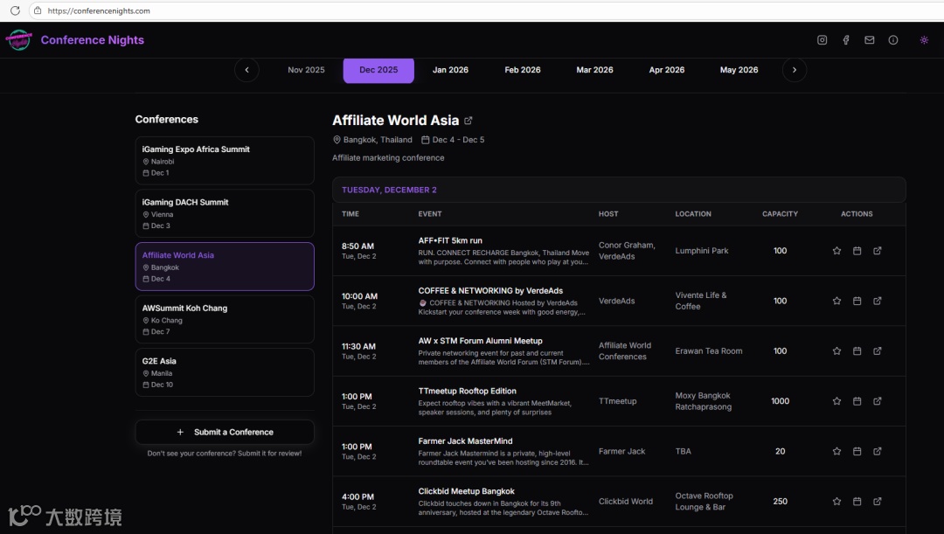The height and width of the screenshot is (534, 944).
Task: Toggle light theme with sun icon
Action: point(924,39)
